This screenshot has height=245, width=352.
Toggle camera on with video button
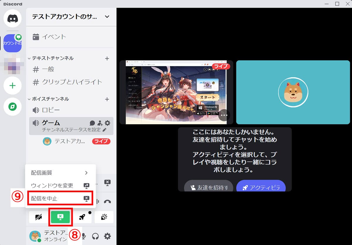click(38, 217)
